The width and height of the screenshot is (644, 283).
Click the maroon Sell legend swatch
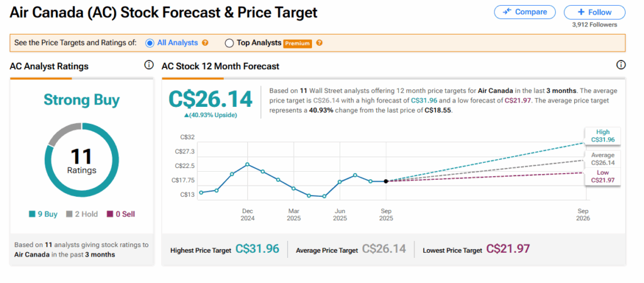(111, 214)
